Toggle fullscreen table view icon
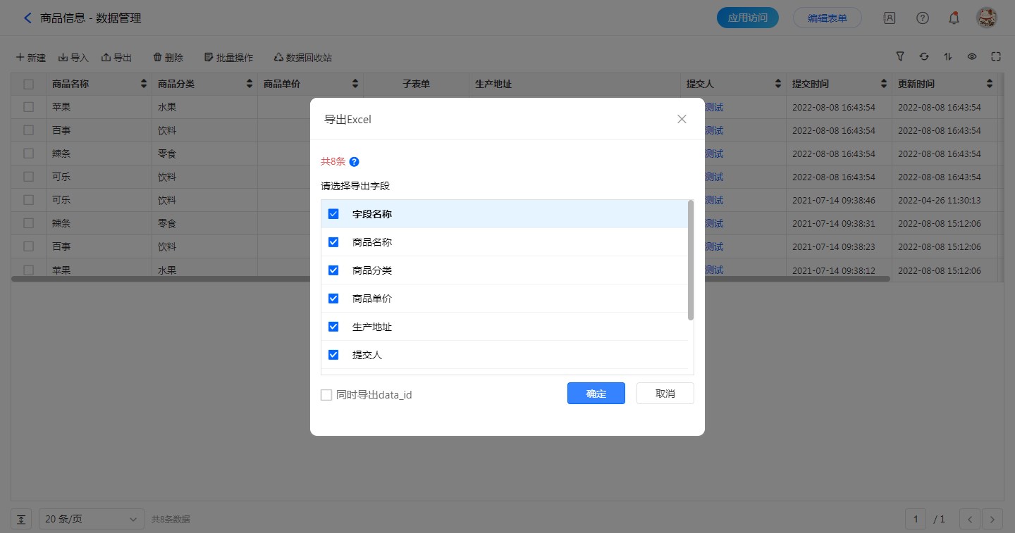Screen dimensions: 1015x533 tap(996, 57)
